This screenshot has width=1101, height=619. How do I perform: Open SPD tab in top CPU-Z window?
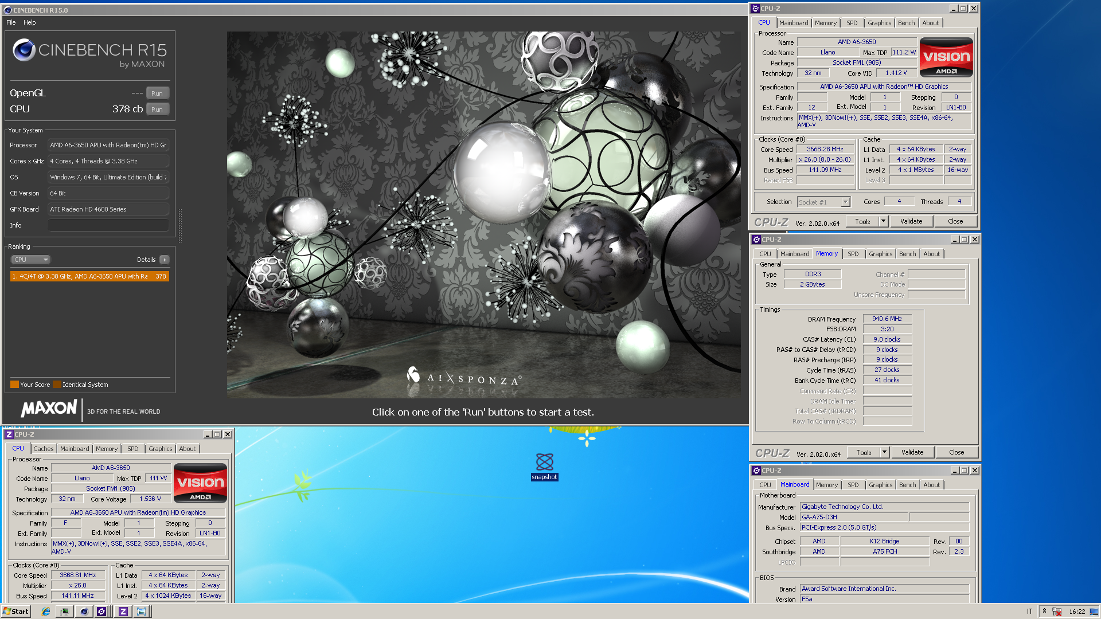tap(852, 23)
